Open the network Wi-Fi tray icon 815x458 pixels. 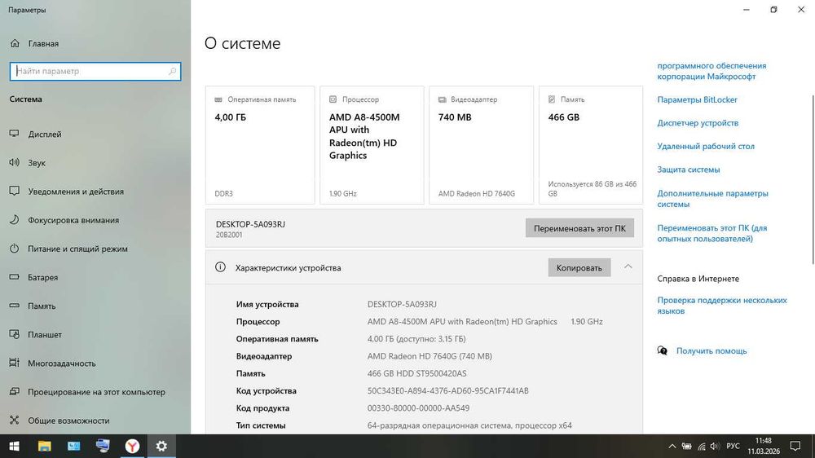click(701, 446)
